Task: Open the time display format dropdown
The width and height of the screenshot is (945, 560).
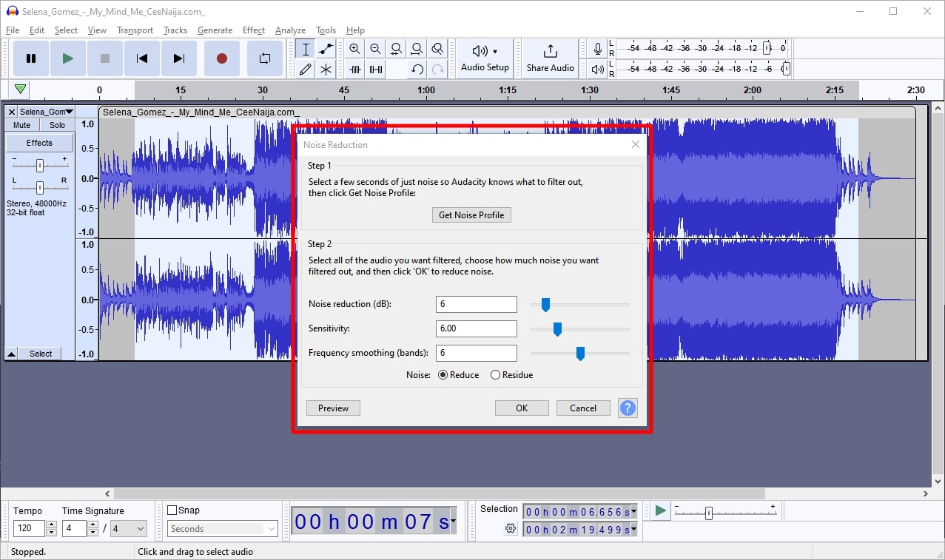Action: coord(453,522)
